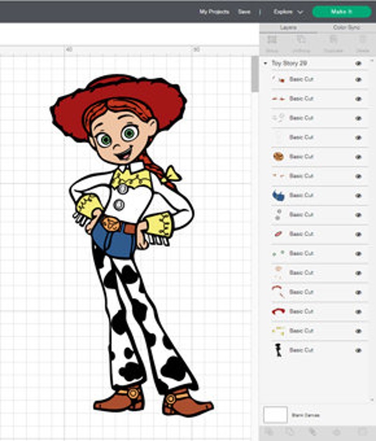
Task: Select the grey buttons layer thumbnail
Action: click(x=278, y=215)
